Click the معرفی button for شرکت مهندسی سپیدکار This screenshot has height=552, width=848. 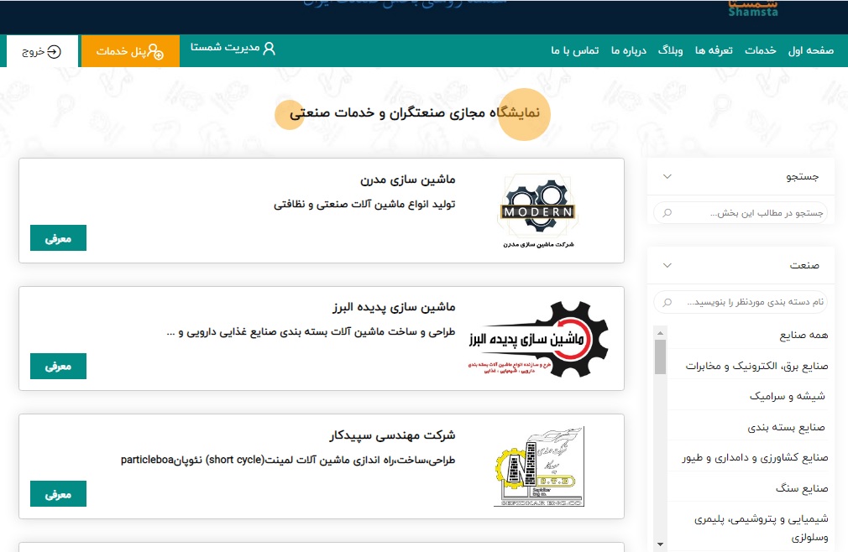[59, 493]
